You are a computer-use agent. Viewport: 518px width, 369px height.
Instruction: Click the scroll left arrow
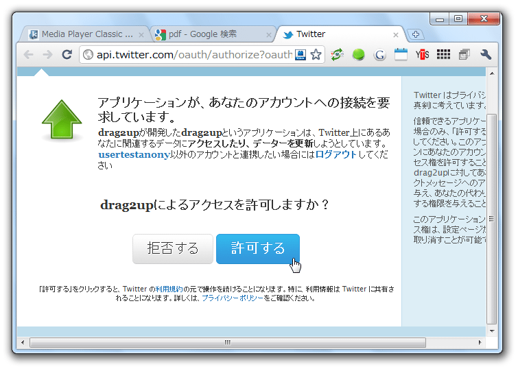point(23,342)
